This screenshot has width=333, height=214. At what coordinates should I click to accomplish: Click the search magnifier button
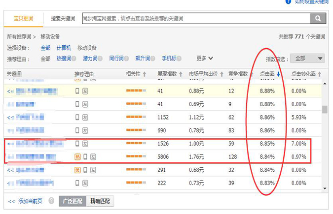point(318,19)
